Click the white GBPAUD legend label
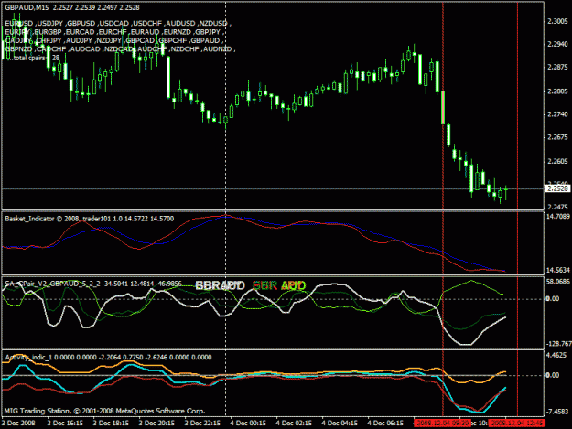 (x=220, y=285)
